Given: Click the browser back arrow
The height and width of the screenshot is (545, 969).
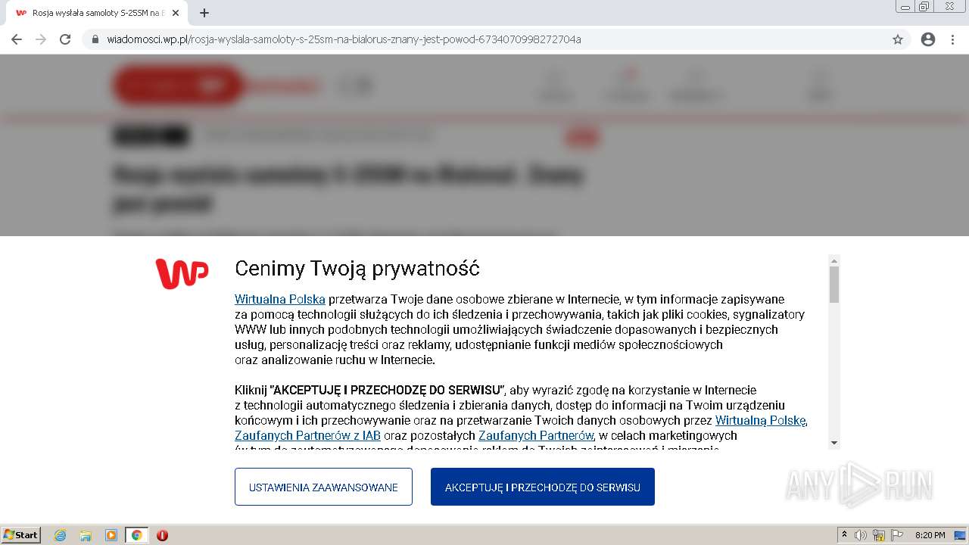Looking at the screenshot, I should 17,39.
